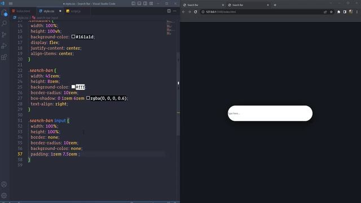Select the first Search Bar browser tab
This screenshot has width=361, height=203.
point(202,5)
